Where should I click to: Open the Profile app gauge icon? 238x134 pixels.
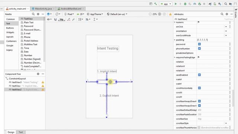(x=195, y=4)
